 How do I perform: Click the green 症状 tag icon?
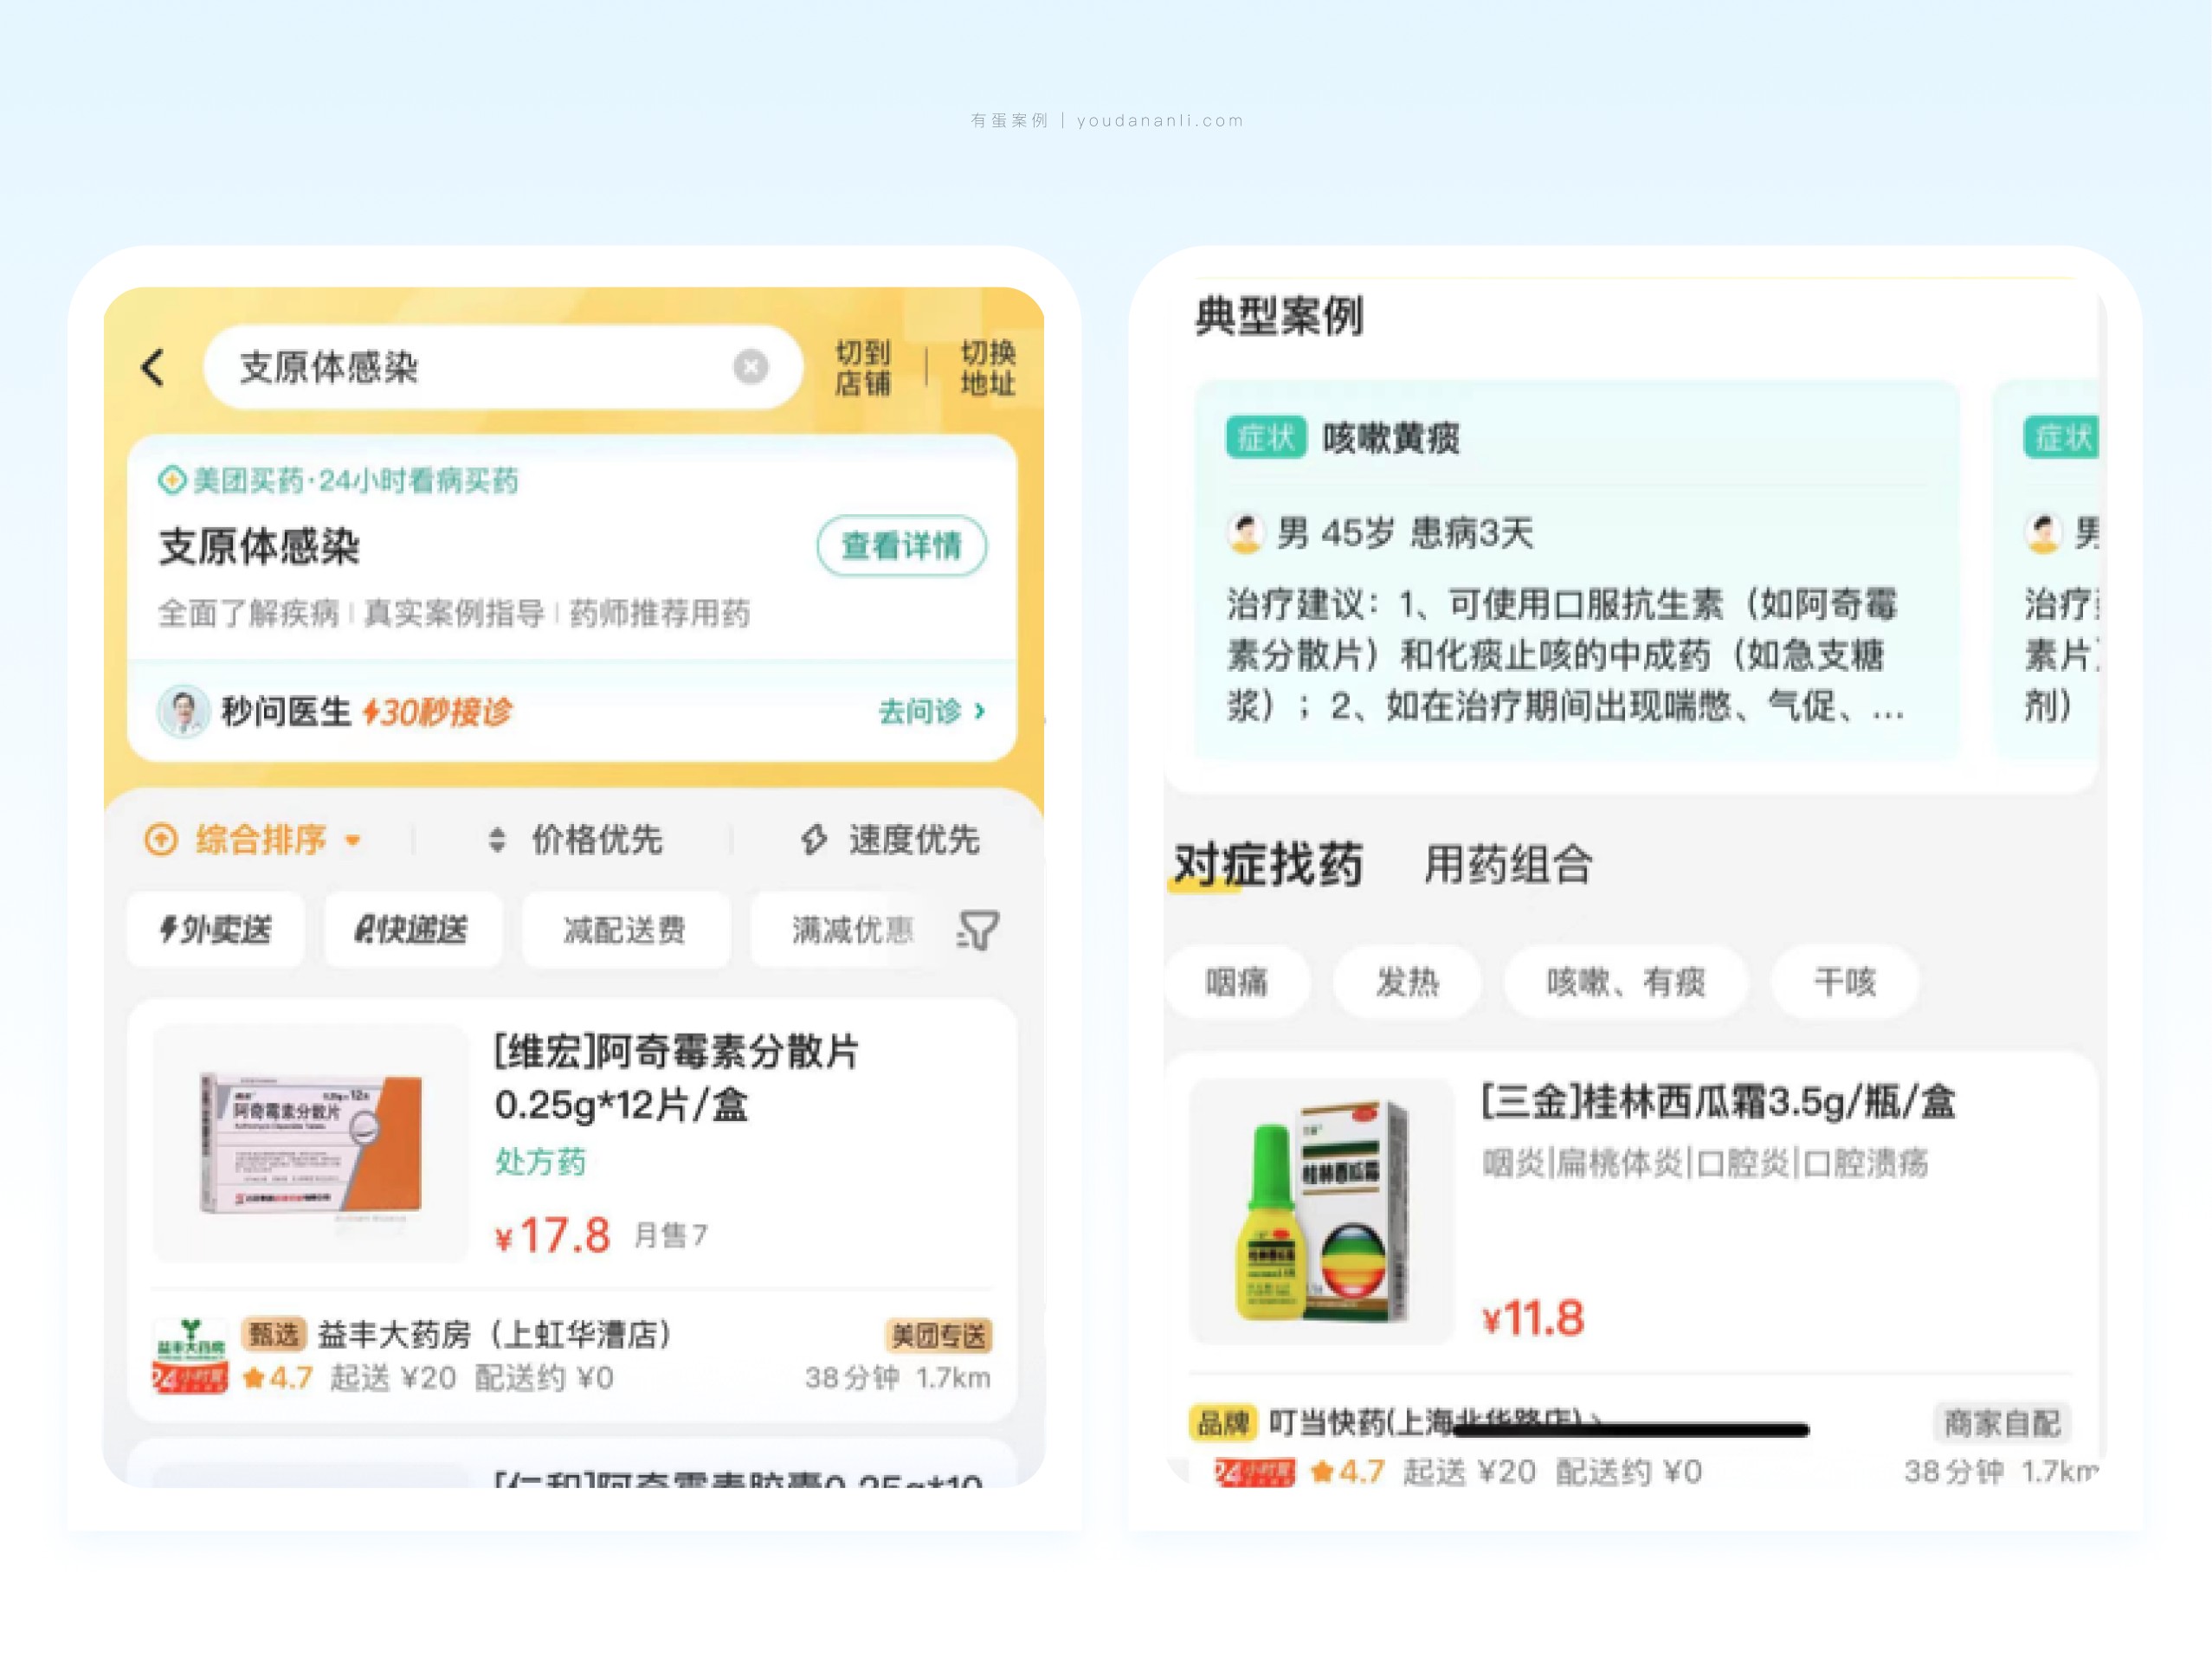[x=1265, y=437]
